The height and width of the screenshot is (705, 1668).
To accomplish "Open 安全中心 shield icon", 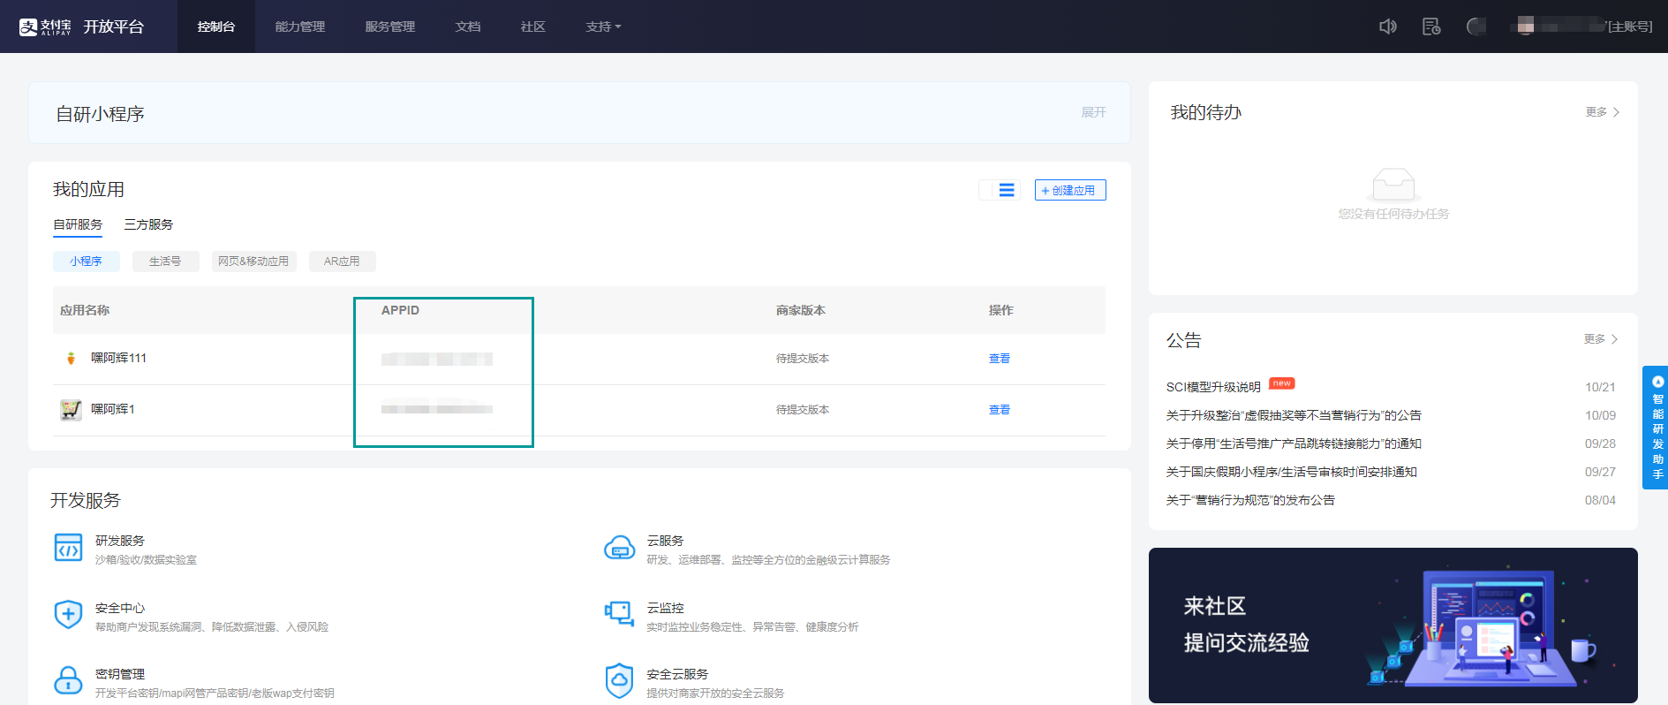I will click(x=68, y=614).
